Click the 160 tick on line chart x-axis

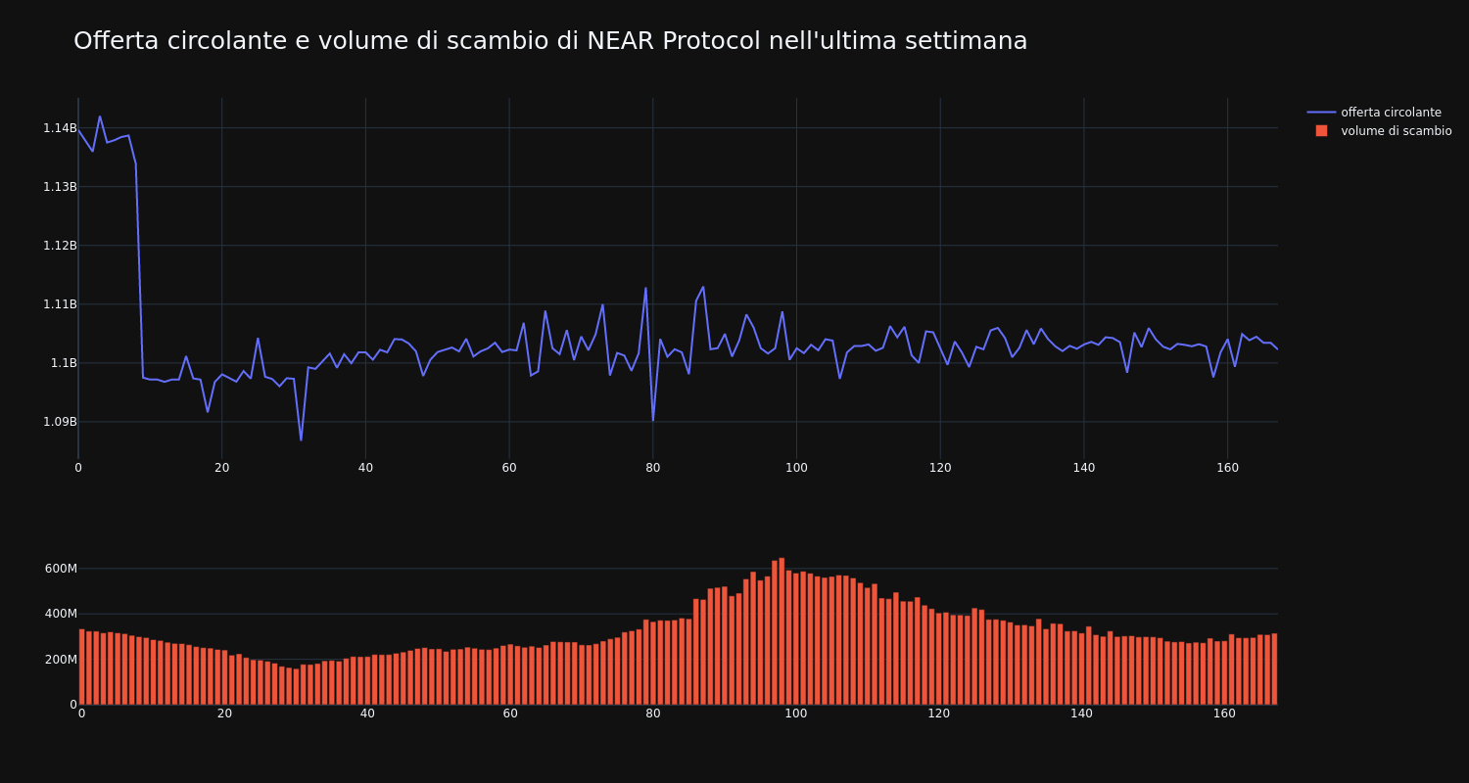pos(1227,468)
